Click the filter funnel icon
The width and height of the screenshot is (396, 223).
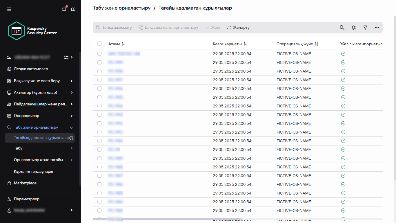[x=365, y=28]
